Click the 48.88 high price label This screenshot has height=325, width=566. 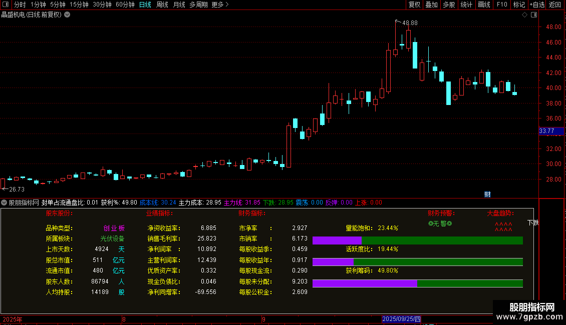tap(410, 22)
